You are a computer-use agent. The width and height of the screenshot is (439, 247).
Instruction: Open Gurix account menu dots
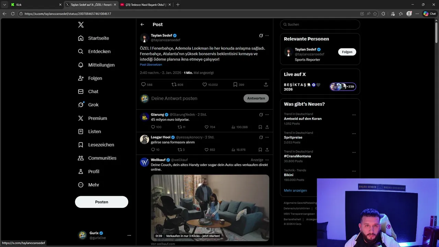(x=129, y=235)
